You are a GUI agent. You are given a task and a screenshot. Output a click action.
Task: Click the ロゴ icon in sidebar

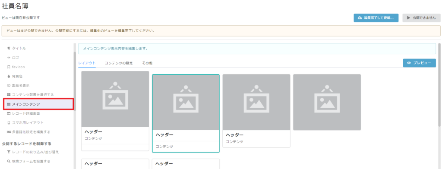(9, 58)
